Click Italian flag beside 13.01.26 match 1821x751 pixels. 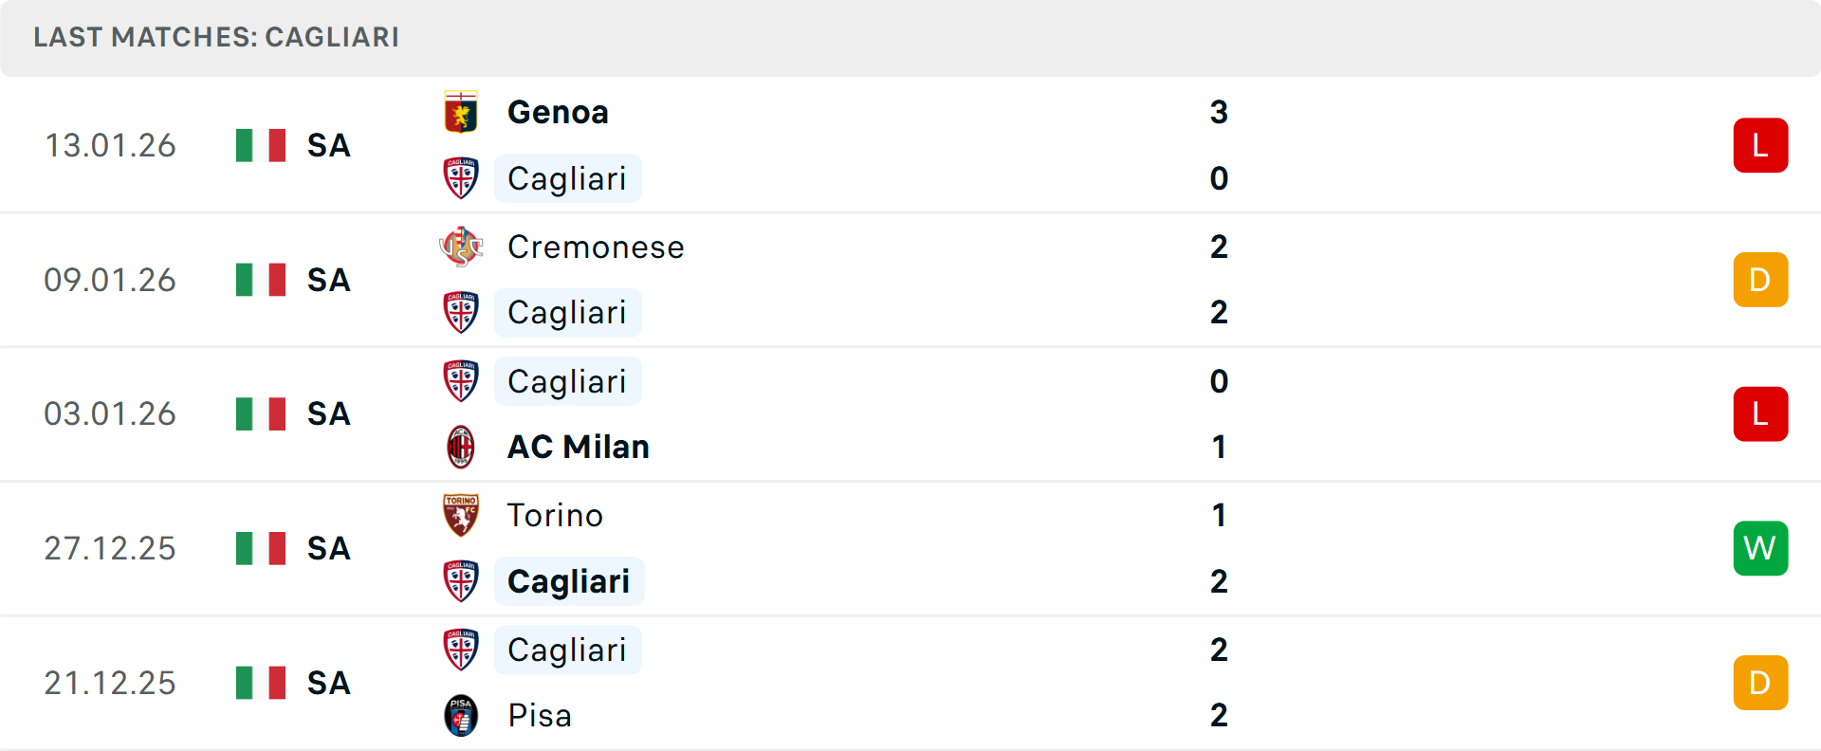click(x=261, y=145)
